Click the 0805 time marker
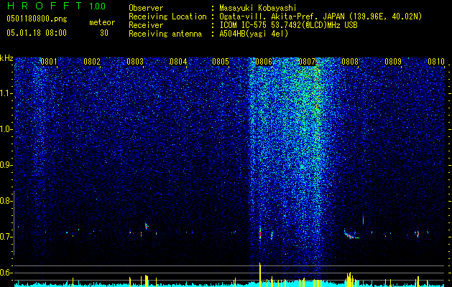The height and width of the screenshot is (287, 452). click(221, 62)
